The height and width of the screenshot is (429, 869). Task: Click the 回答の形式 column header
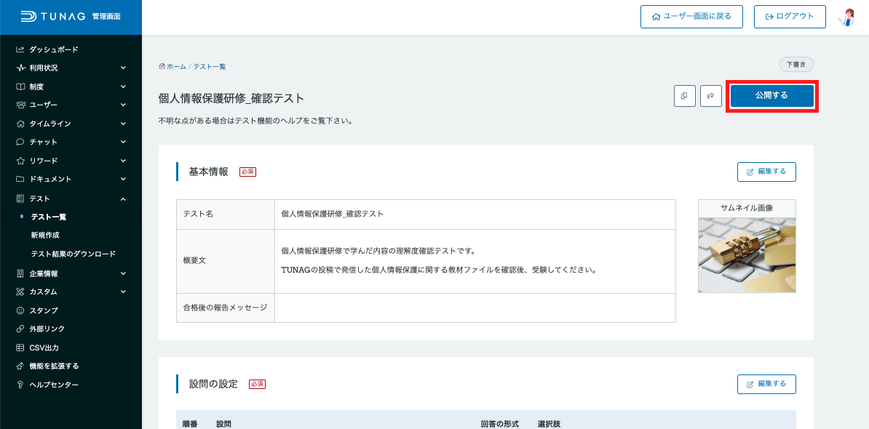click(500, 425)
